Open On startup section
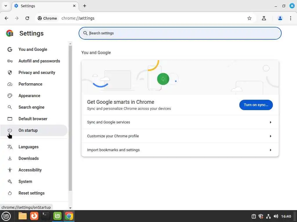Viewport: 297px width, 222px height. pos(34,130)
